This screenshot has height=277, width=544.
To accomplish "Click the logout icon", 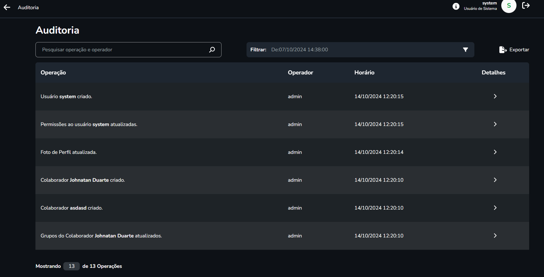I will tap(526, 5).
